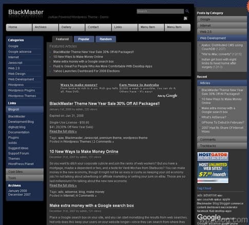Open 'GPhone To Debut in February?' article

pyautogui.click(x=223, y=122)
